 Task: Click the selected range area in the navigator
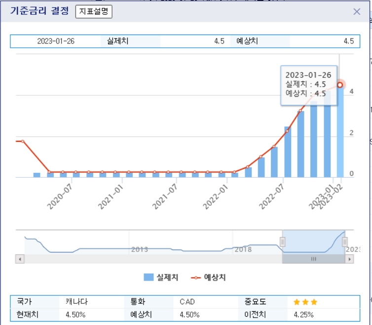pyautogui.click(x=313, y=243)
